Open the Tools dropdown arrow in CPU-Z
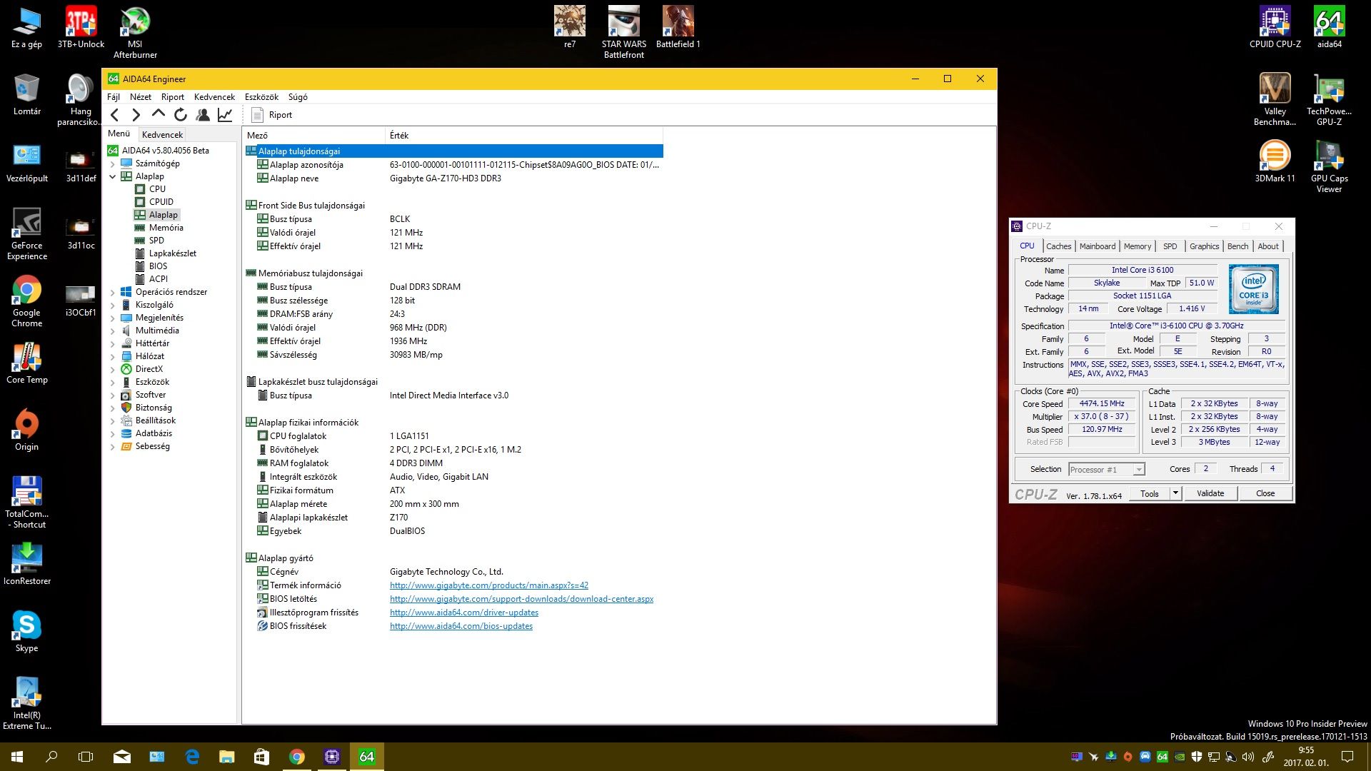 click(x=1175, y=493)
